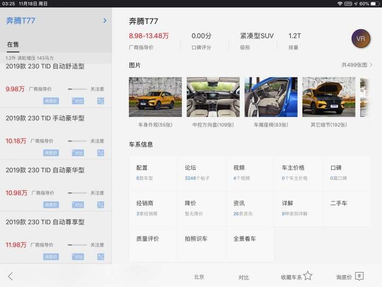The width and height of the screenshot is (382, 287).
Task: Open the VR view badge
Action: pos(361,39)
